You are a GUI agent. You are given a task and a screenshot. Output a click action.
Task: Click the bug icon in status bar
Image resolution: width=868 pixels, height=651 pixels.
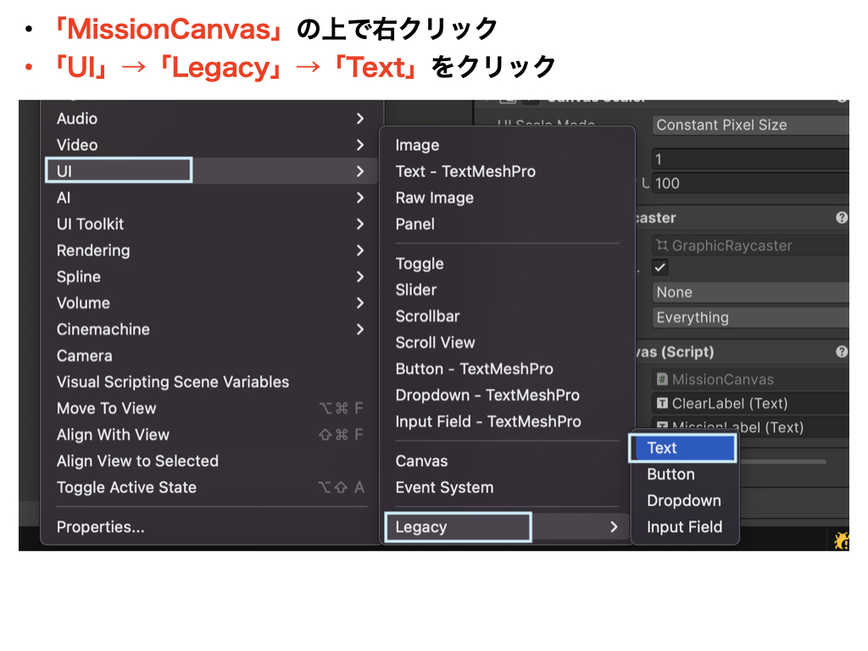[841, 540]
